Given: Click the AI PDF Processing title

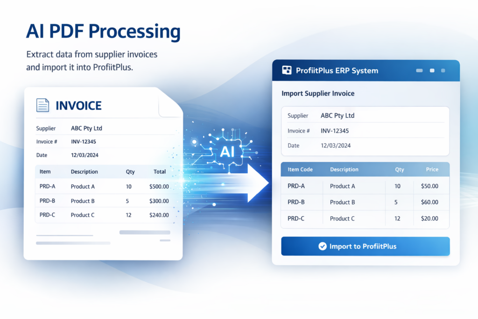Looking at the screenshot, I should coord(103,31).
